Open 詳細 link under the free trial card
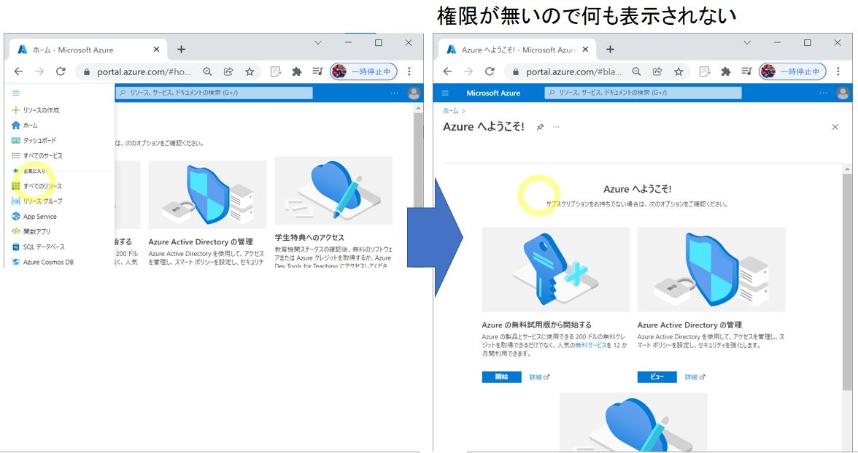Image resolution: width=858 pixels, height=453 pixels. (539, 377)
